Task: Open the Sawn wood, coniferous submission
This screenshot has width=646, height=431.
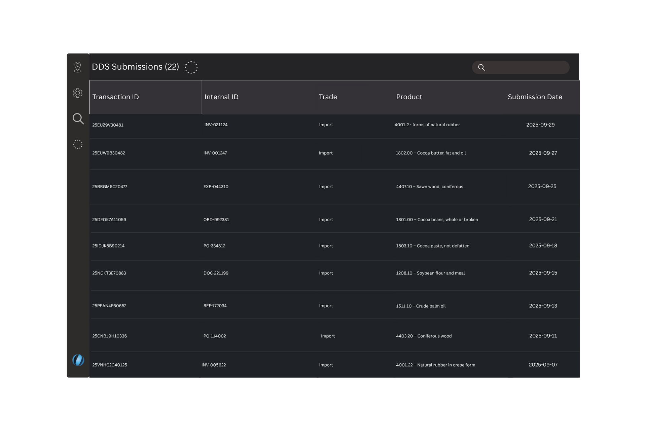Action: pos(429,187)
